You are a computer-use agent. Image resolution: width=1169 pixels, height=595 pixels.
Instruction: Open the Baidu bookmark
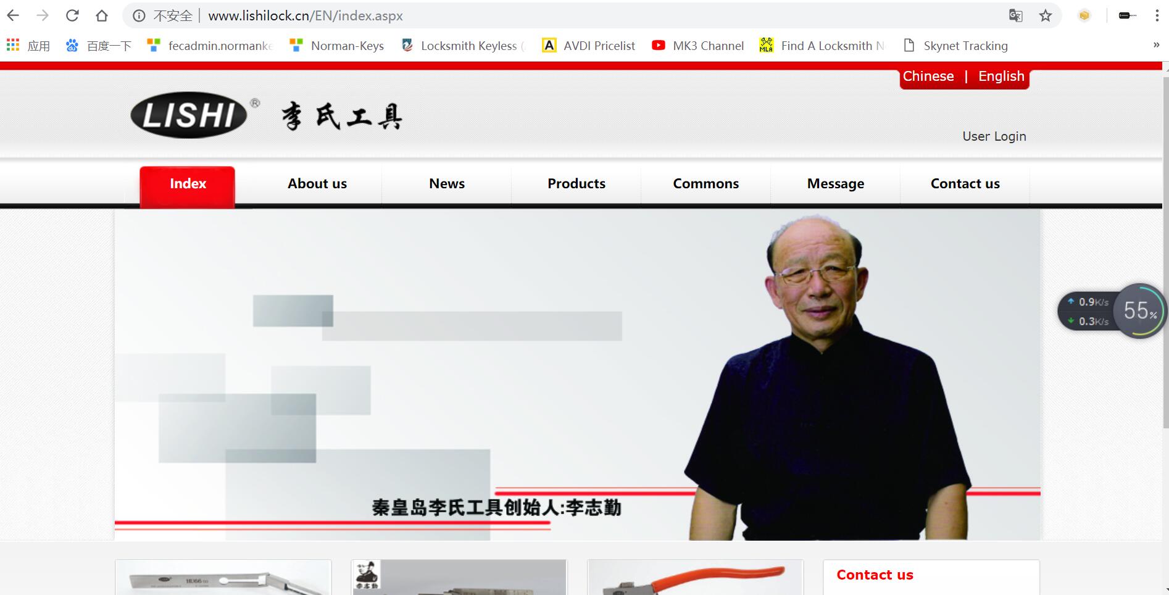click(x=99, y=46)
